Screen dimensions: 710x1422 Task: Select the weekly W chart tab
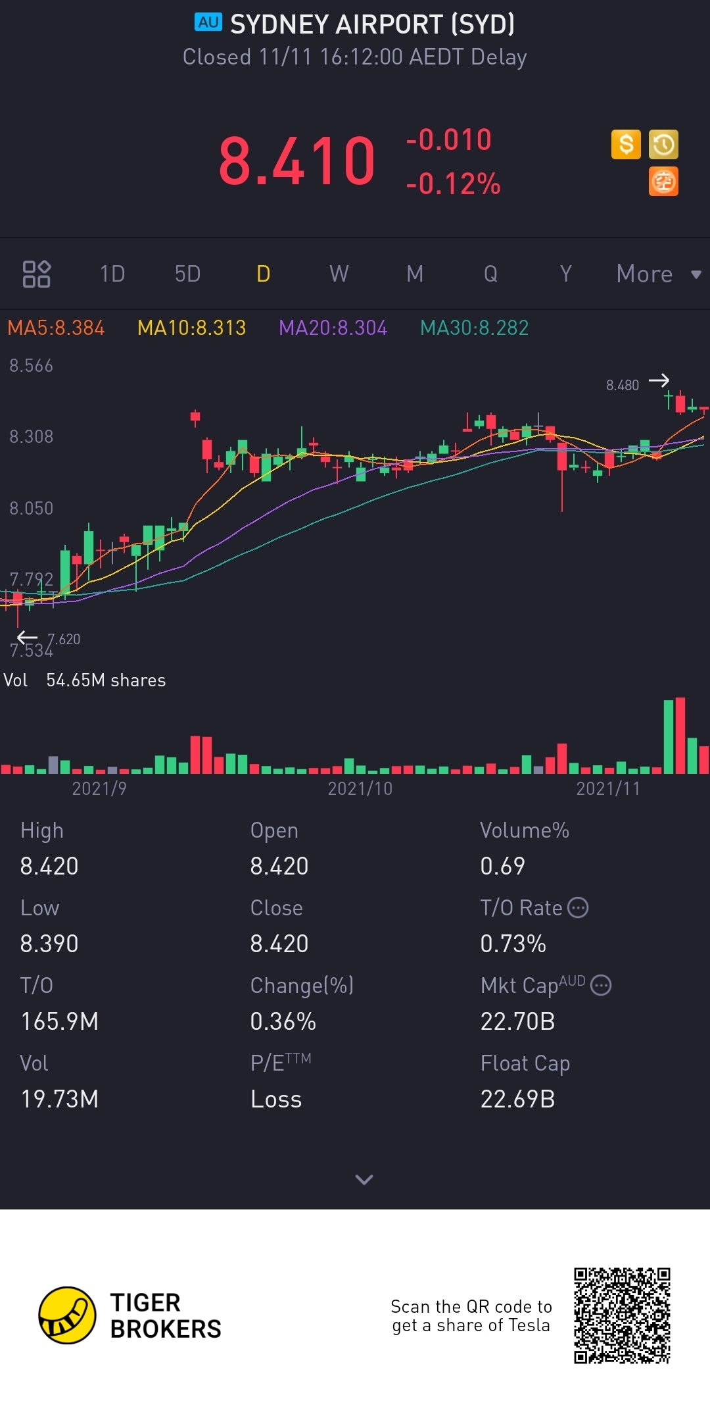coord(339,274)
